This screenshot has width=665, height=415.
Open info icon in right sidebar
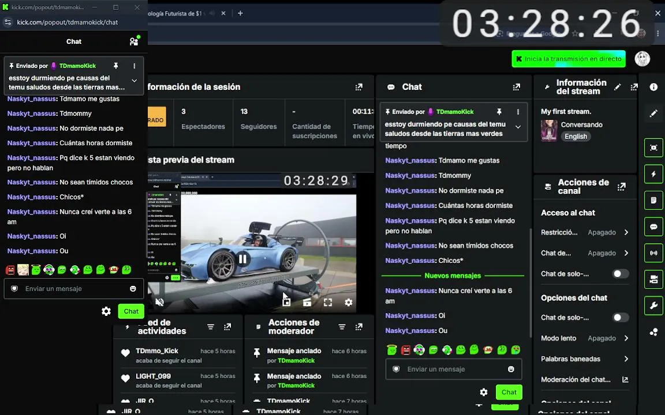(653, 87)
